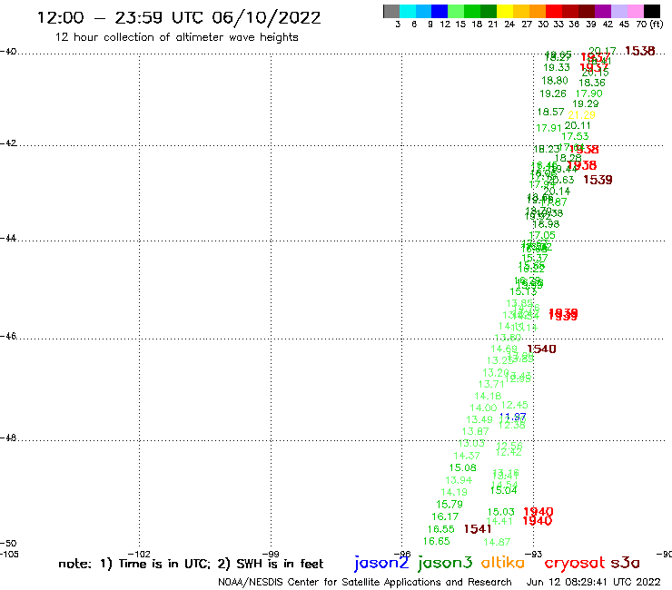Viewport: 672px width, 590px height.
Task: Click the blue 'jason2' satellite label
Action: (381, 563)
